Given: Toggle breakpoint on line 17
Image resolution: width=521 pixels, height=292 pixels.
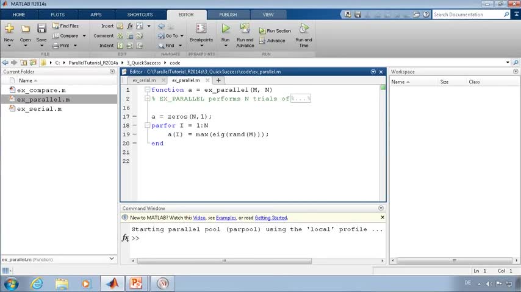Looking at the screenshot, I should pyautogui.click(x=135, y=117).
